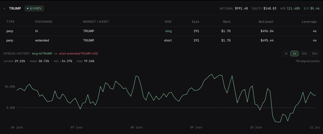Screen dimensions: 323x134
Task: Click the 119 aligned points label
Action: click(307, 61)
